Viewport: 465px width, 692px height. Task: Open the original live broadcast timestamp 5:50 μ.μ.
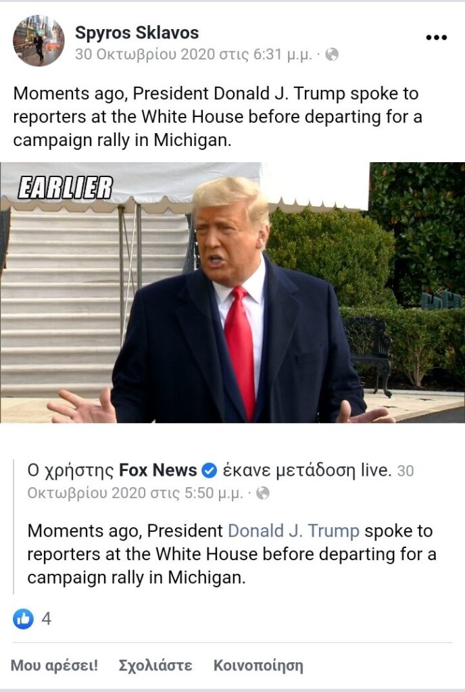tap(134, 493)
